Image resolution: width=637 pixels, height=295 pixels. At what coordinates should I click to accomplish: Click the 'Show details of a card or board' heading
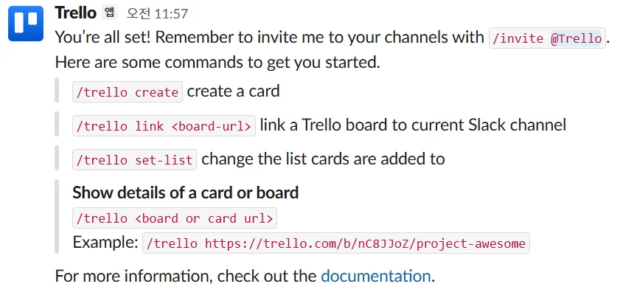tap(185, 193)
